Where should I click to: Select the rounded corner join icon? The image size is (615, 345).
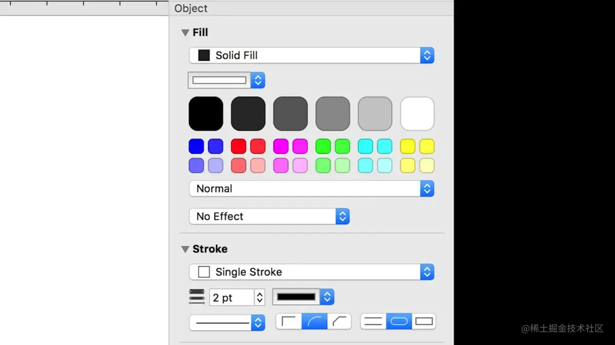(x=315, y=321)
